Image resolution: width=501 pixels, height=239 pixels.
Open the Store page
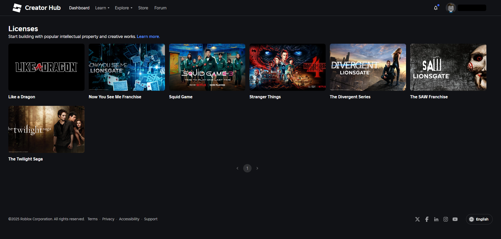point(143,8)
